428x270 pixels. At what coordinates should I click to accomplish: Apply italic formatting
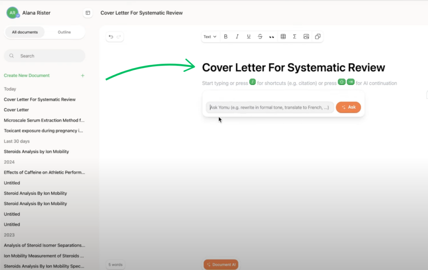237,37
